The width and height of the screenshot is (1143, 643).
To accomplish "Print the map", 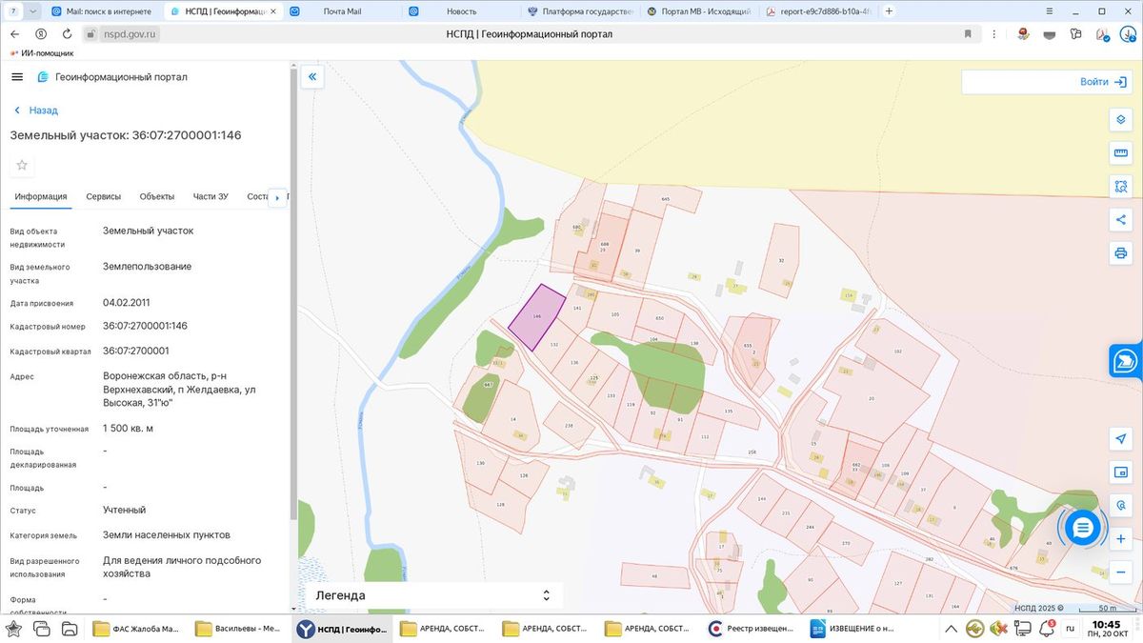I will coord(1121,253).
